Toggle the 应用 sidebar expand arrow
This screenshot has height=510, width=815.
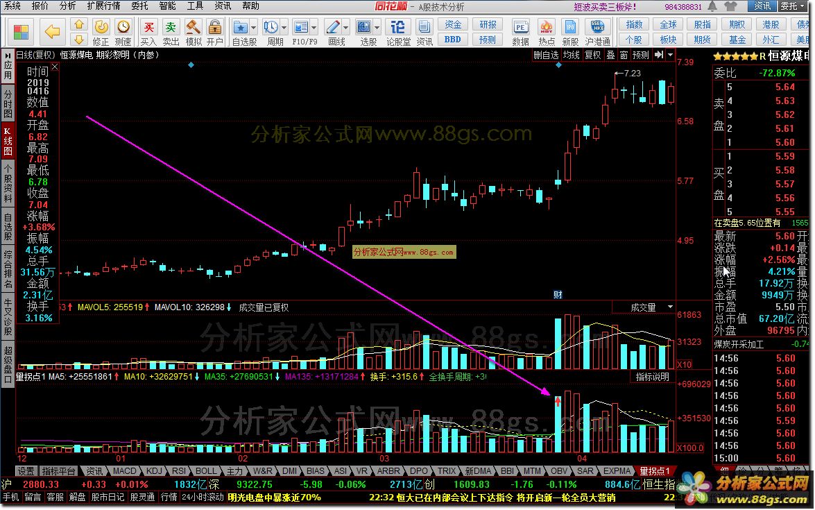click(8, 54)
